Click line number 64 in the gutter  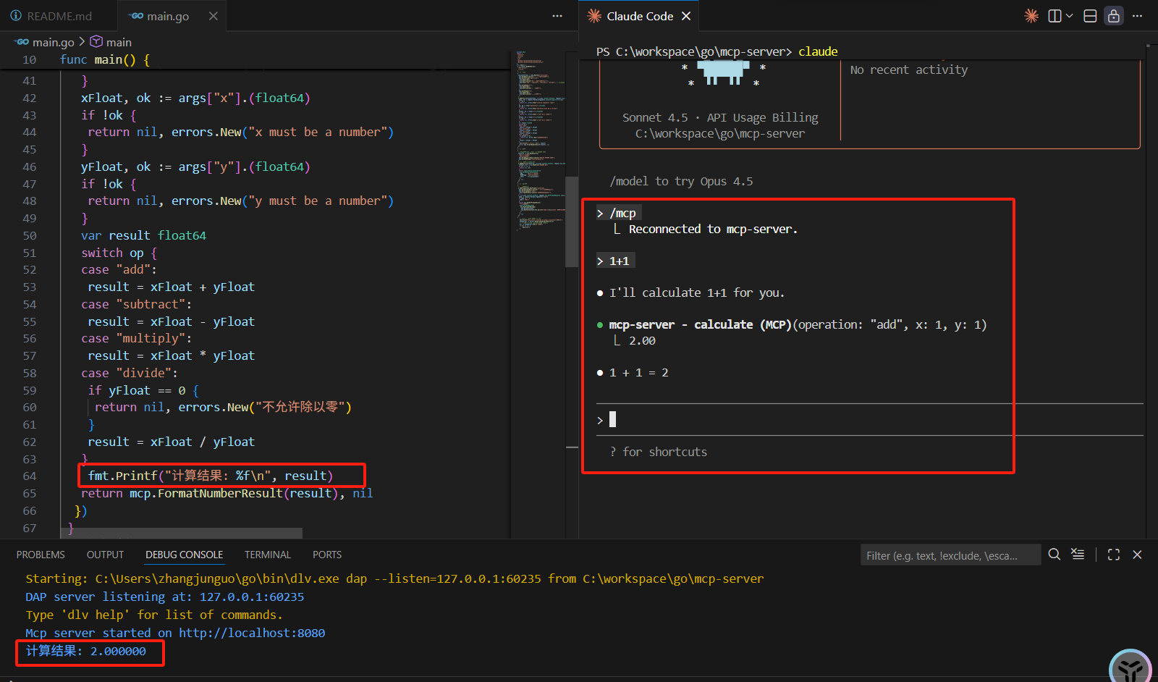point(29,476)
